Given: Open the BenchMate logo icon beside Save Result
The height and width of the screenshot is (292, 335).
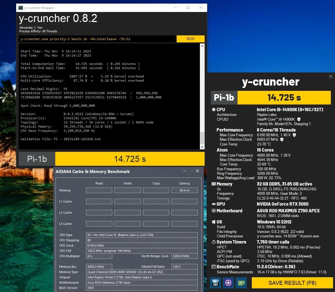Looking at the screenshot, I should pos(215,283).
